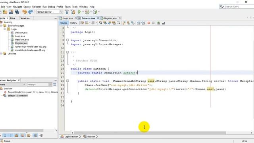Image resolution: width=254 pixels, height=143 pixels.
Task: Toggle Rectangular Selection in the editor toolbar
Action: click(x=118, y=23)
